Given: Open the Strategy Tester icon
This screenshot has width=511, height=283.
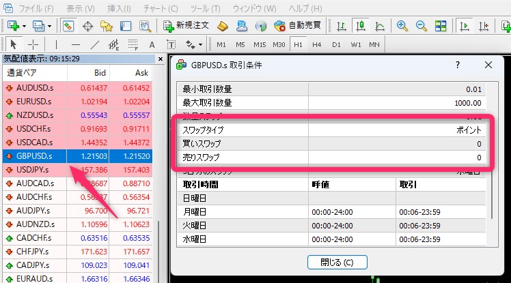Looking at the screenshot, I should coord(145,26).
